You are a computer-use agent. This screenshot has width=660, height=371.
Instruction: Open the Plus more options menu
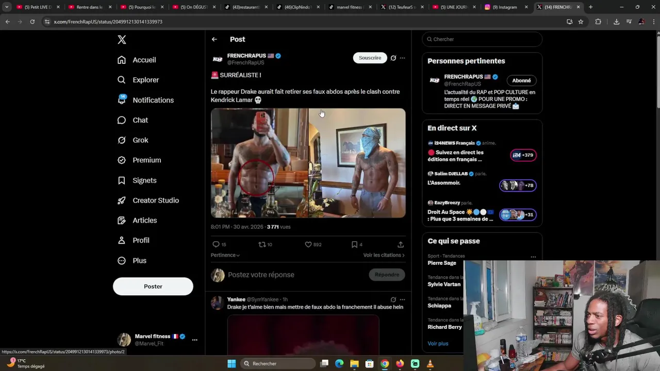coord(132,261)
